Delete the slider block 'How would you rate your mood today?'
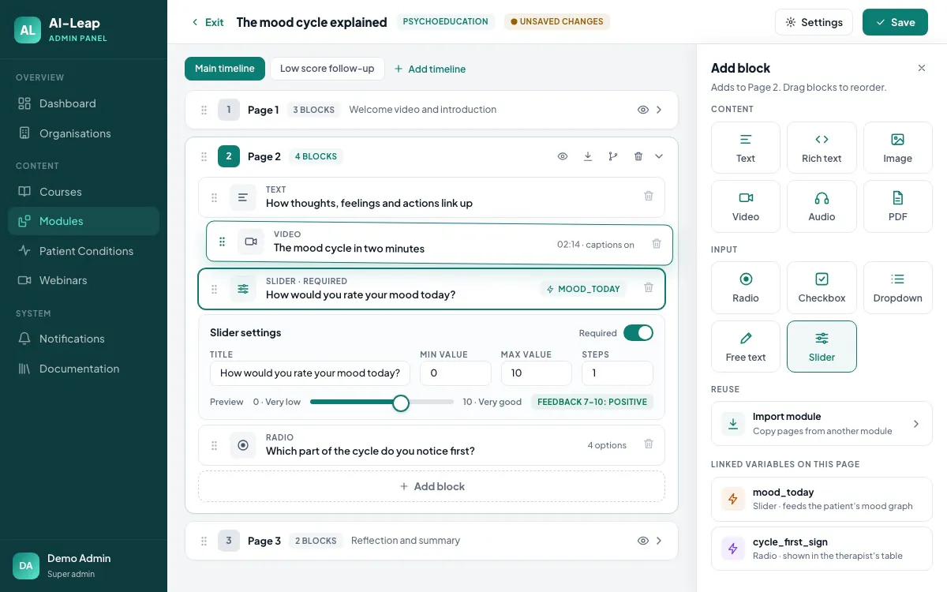This screenshot has height=592, width=947. point(649,288)
